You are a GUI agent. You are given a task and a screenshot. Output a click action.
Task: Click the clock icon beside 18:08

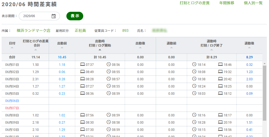194,71
